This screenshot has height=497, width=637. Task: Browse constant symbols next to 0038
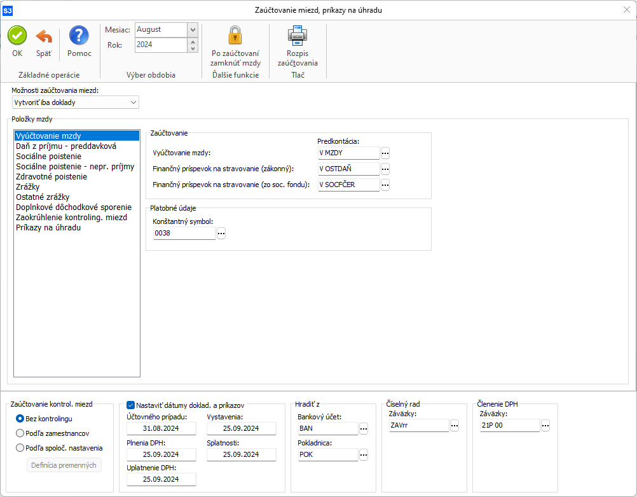click(x=221, y=233)
